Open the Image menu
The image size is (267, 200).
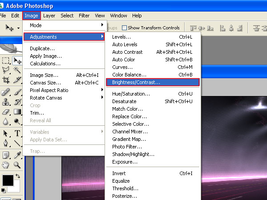click(31, 16)
